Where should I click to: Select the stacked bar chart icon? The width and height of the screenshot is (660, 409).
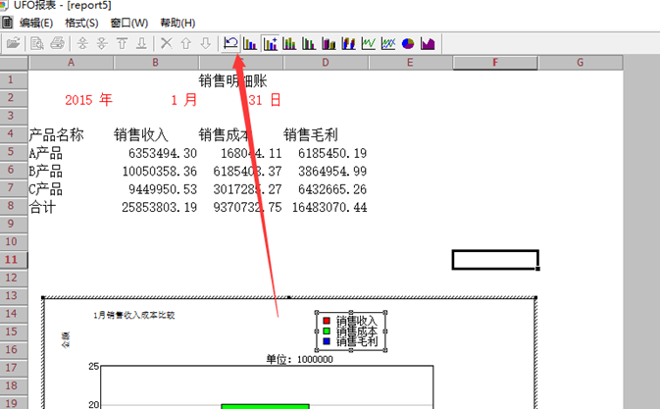[348, 43]
